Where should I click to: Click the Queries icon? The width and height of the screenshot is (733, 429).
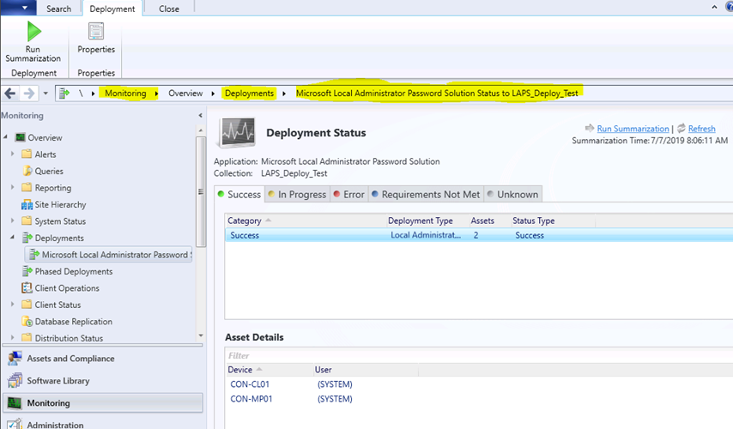[27, 171]
